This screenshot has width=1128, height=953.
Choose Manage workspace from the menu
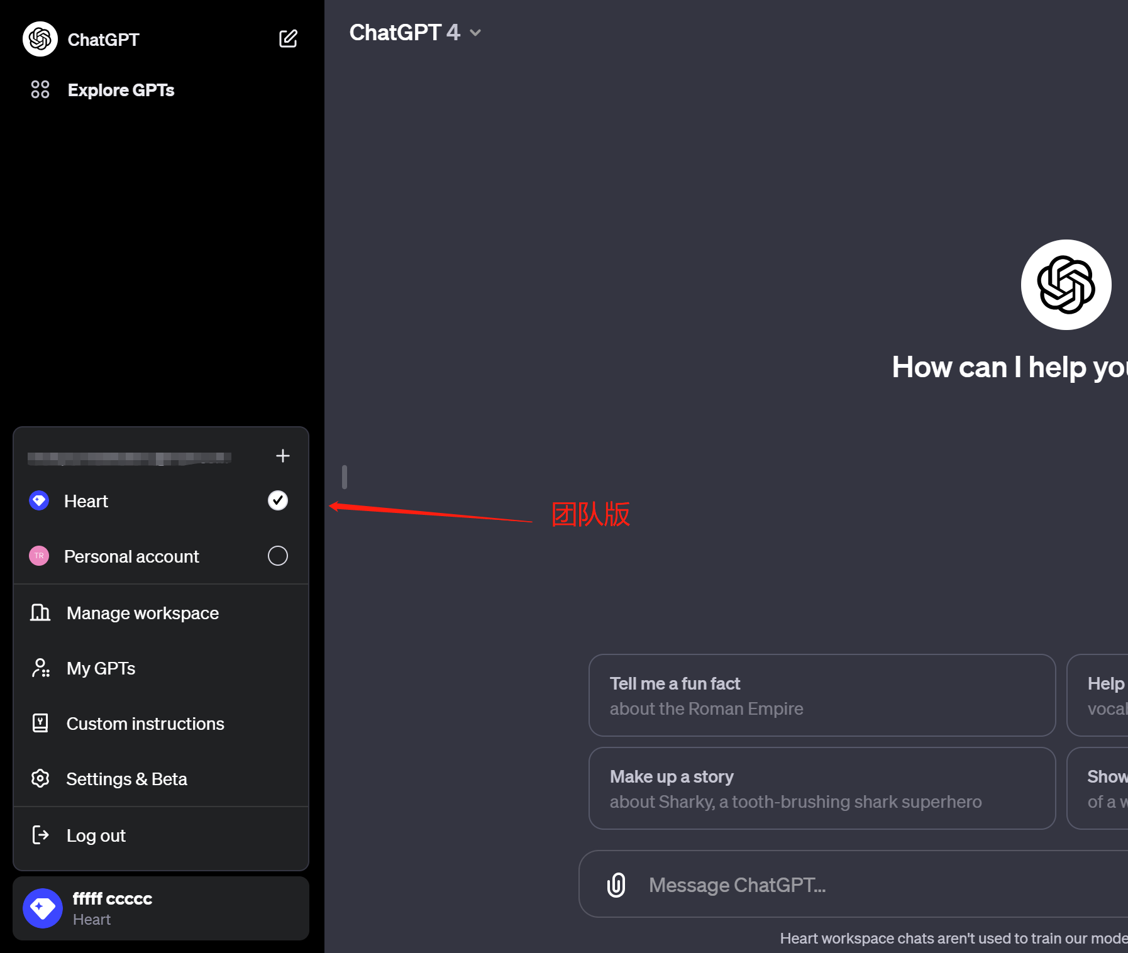[161, 612]
